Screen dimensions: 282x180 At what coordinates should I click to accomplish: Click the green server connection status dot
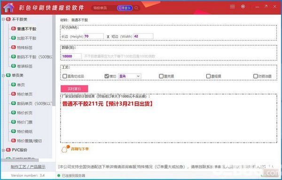59,175
